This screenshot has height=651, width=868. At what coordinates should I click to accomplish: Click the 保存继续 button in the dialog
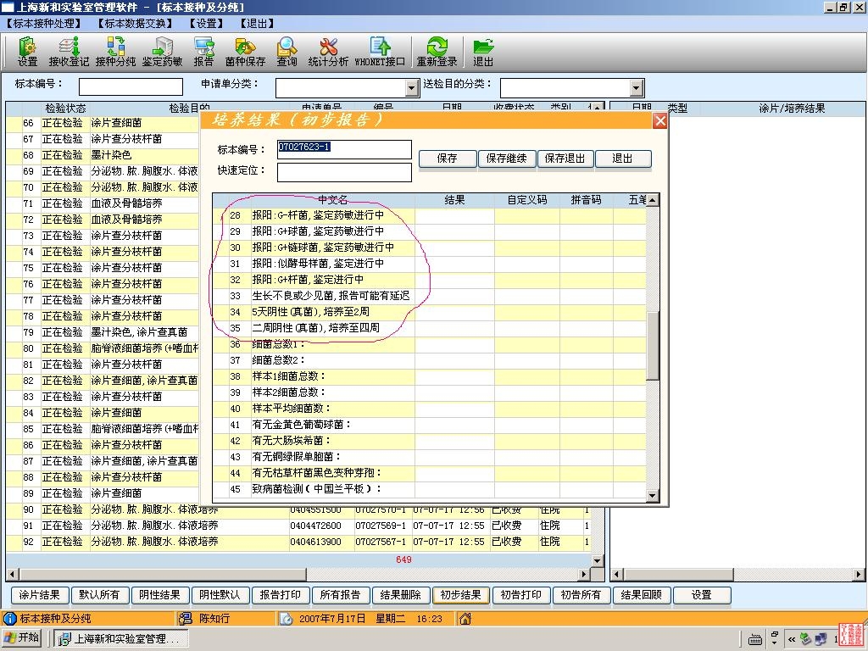click(507, 159)
